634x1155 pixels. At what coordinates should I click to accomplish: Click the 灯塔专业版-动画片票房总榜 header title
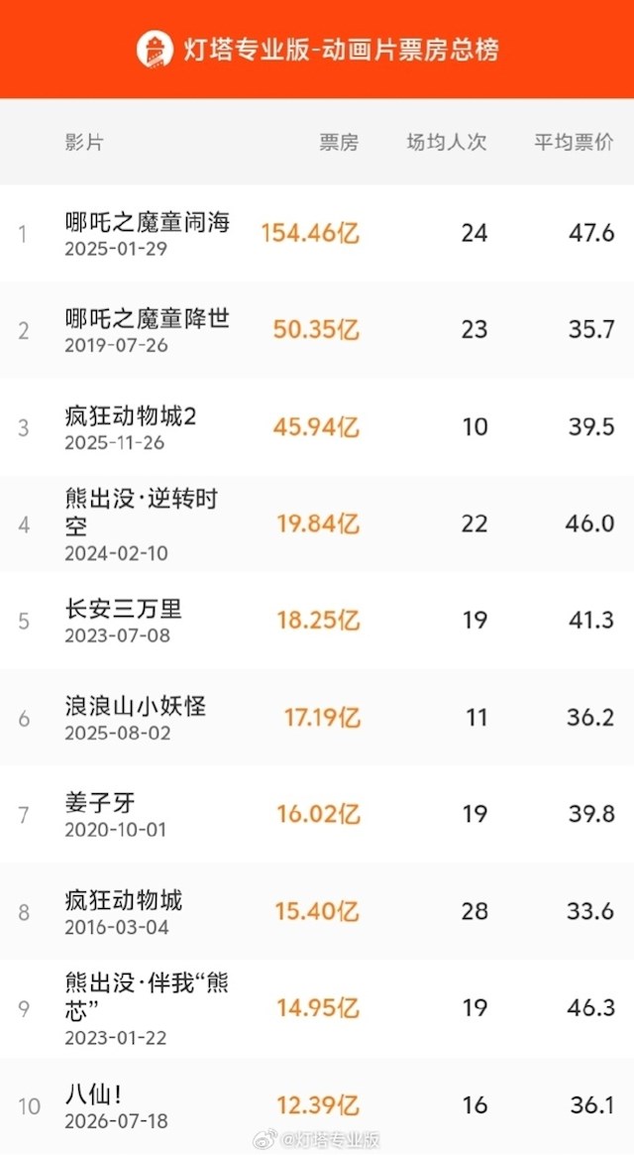(341, 50)
